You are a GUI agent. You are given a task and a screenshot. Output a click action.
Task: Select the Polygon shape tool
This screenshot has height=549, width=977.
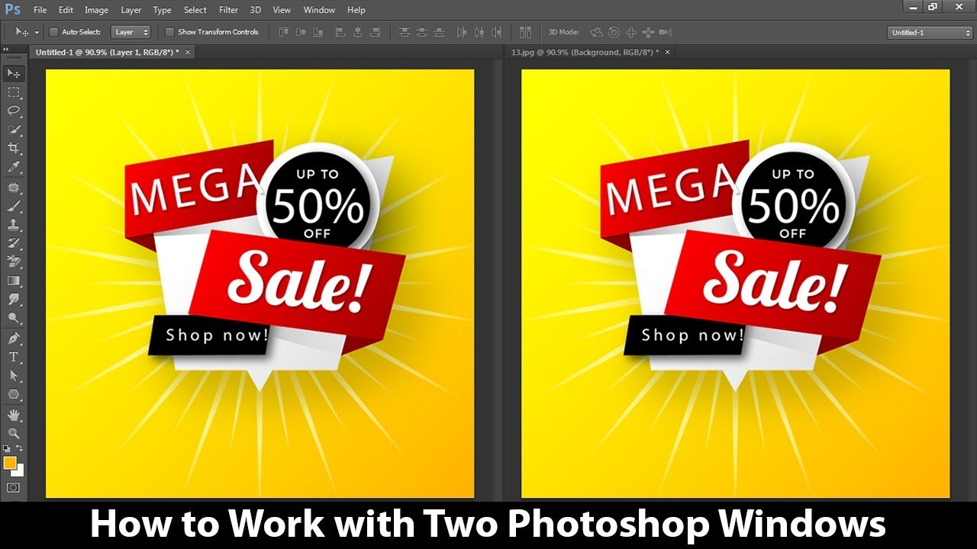pos(14,394)
